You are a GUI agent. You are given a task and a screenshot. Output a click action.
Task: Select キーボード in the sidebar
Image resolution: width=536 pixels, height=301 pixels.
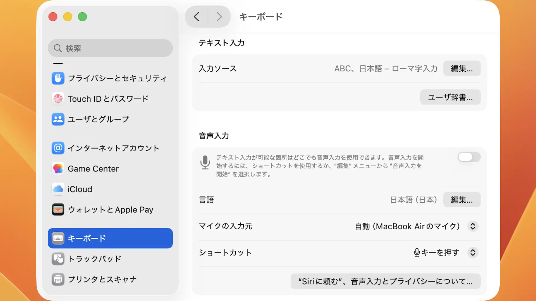110,238
